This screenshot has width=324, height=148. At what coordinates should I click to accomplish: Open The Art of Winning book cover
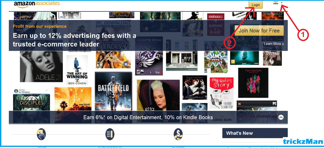click(x=77, y=70)
